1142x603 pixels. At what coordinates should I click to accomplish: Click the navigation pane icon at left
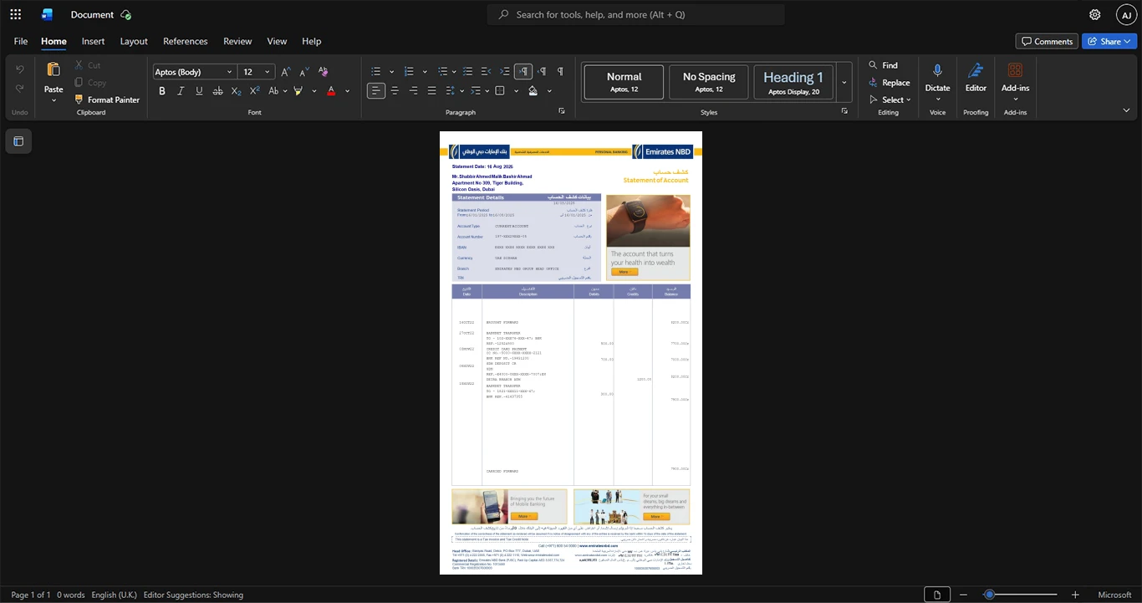coord(18,141)
